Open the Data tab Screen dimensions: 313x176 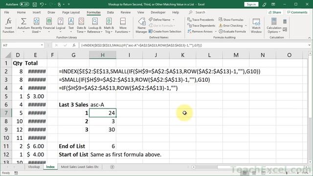coord(110,12)
